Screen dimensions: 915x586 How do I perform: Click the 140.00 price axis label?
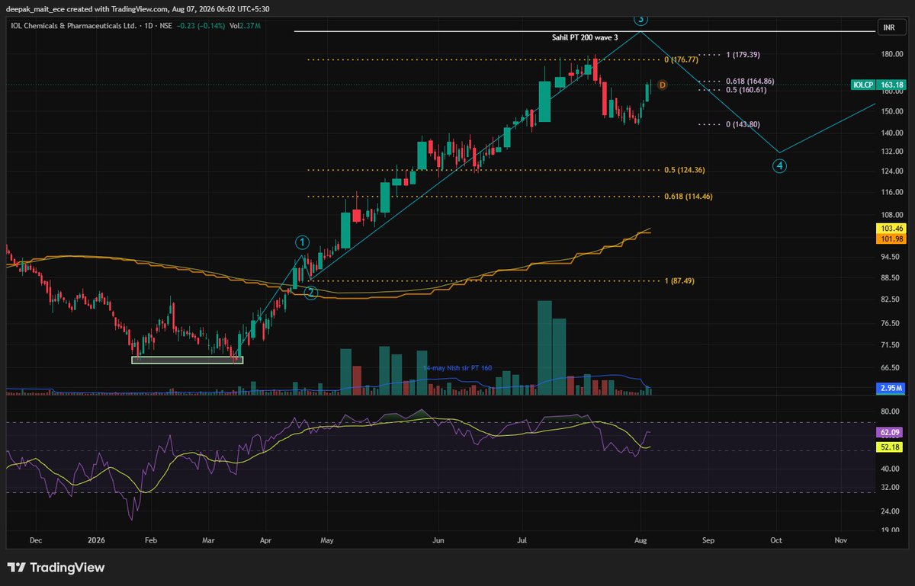891,133
